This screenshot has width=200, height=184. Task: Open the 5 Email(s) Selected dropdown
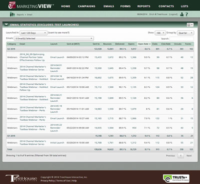pos(54,38)
